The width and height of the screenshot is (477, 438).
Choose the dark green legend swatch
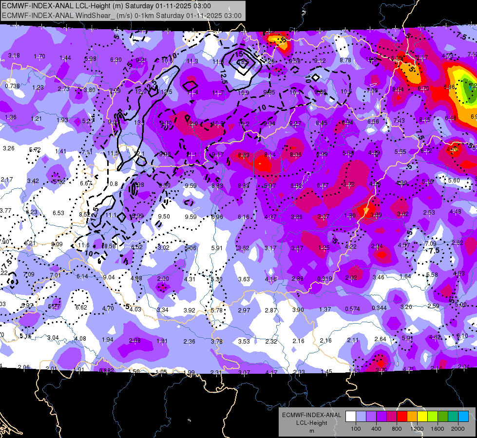[443, 417]
